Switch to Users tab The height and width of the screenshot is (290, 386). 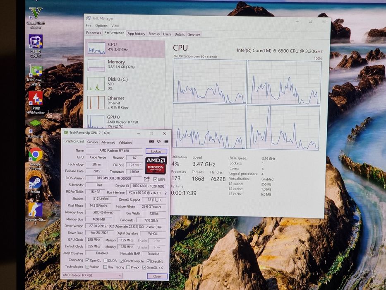(167, 34)
